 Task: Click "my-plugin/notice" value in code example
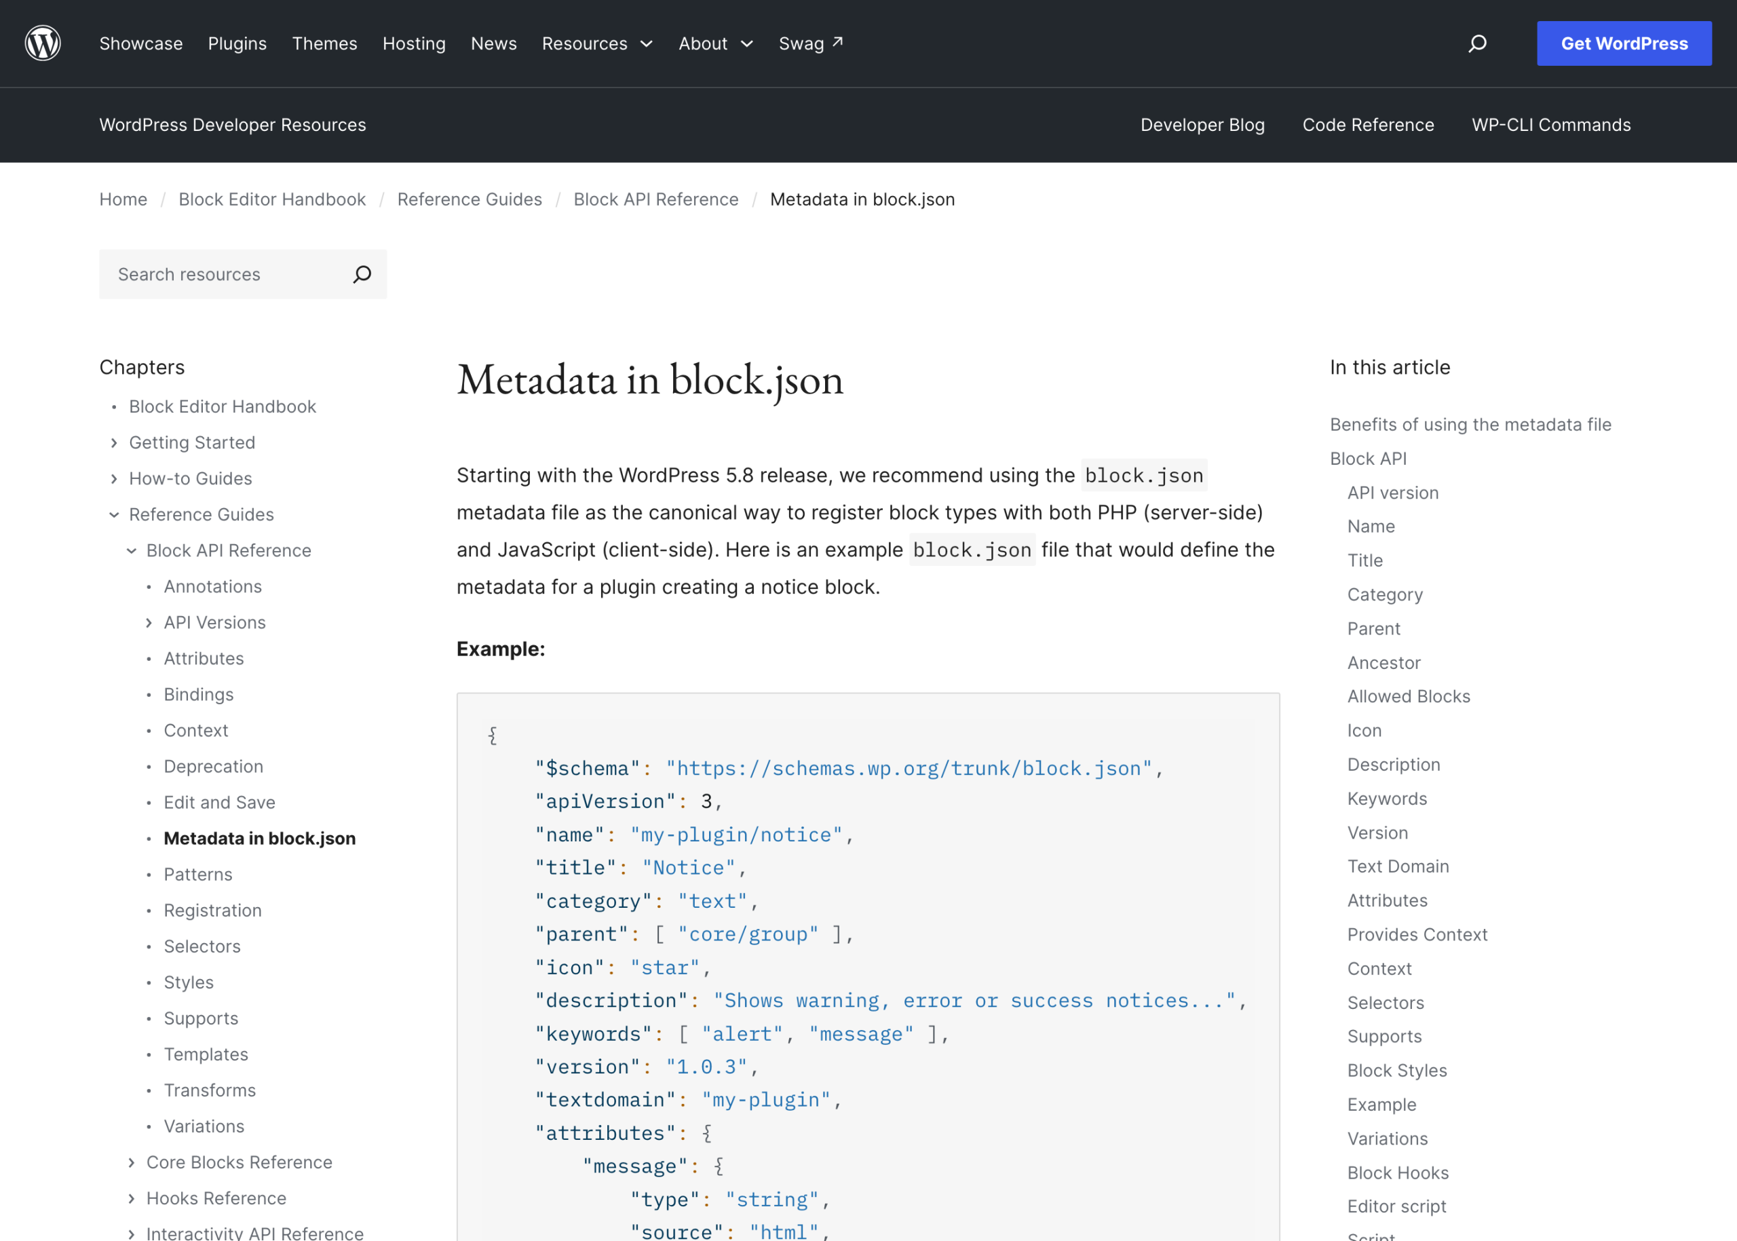(736, 835)
